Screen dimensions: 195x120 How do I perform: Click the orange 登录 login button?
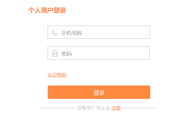(99, 92)
